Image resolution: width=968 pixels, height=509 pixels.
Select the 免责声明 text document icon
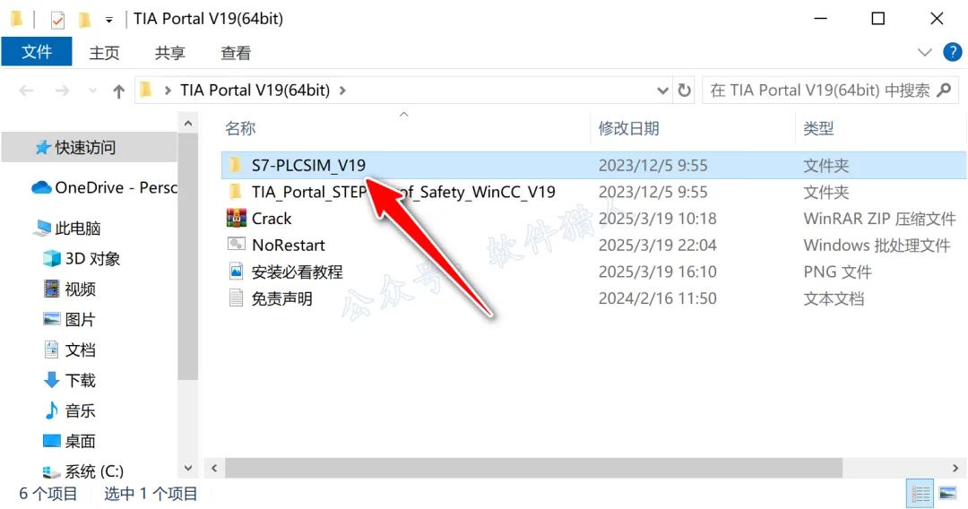coord(236,298)
